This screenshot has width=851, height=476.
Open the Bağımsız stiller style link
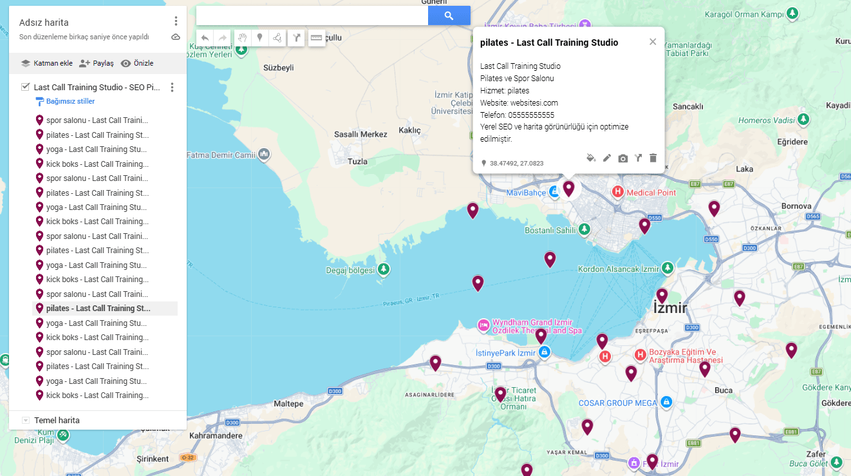point(70,102)
